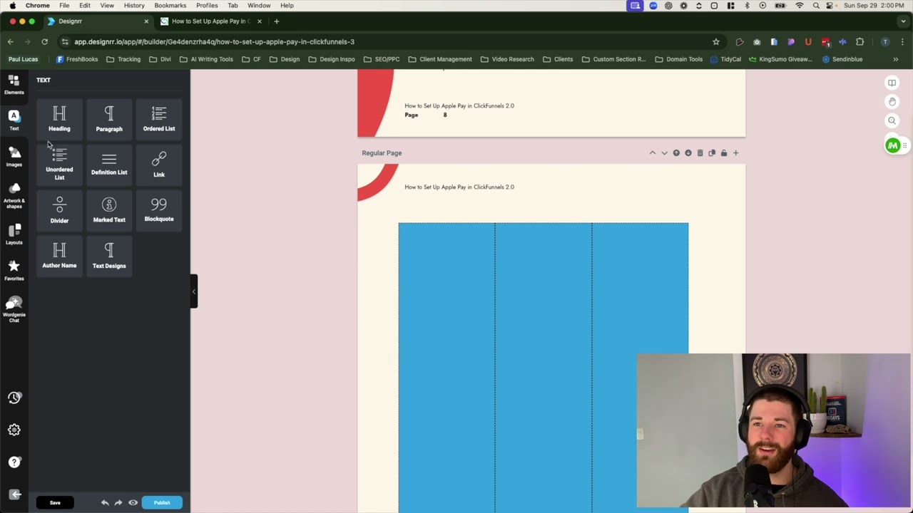Open Wordgenie Chat panel

point(14,310)
